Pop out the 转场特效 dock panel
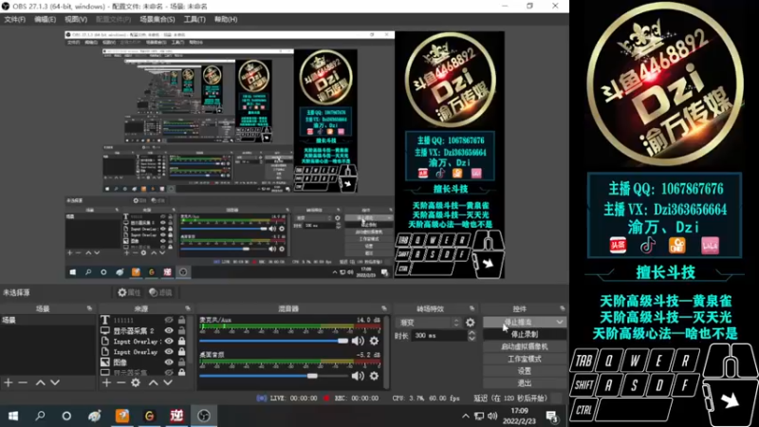759x427 pixels. 472,308
